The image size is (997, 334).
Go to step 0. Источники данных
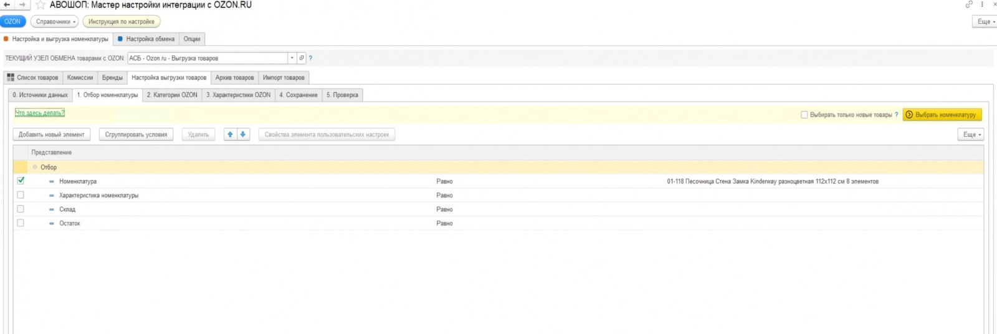click(41, 95)
